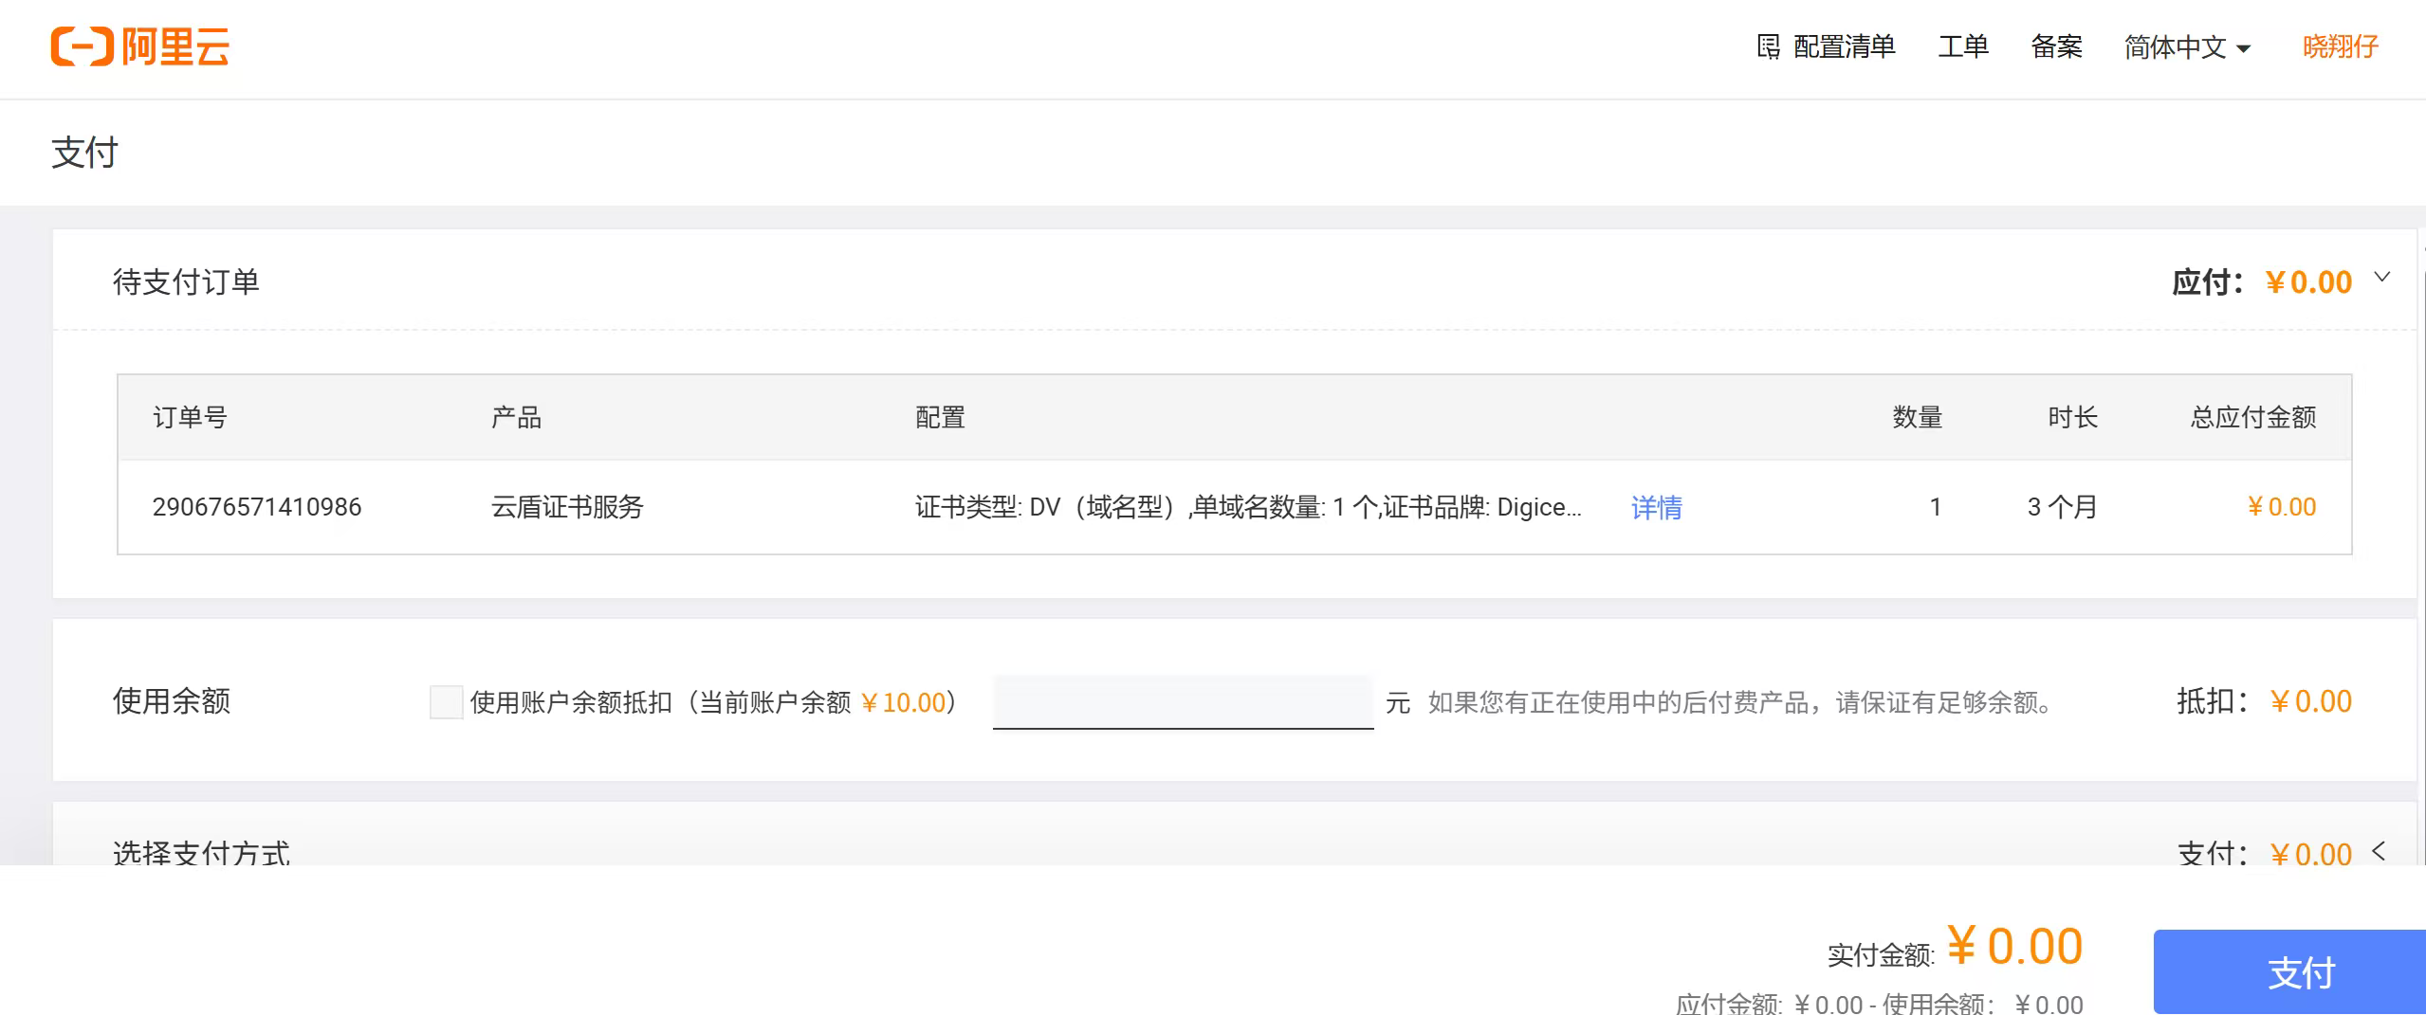Select the 时长 column header
This screenshot has width=2426, height=1015.
(x=2072, y=417)
